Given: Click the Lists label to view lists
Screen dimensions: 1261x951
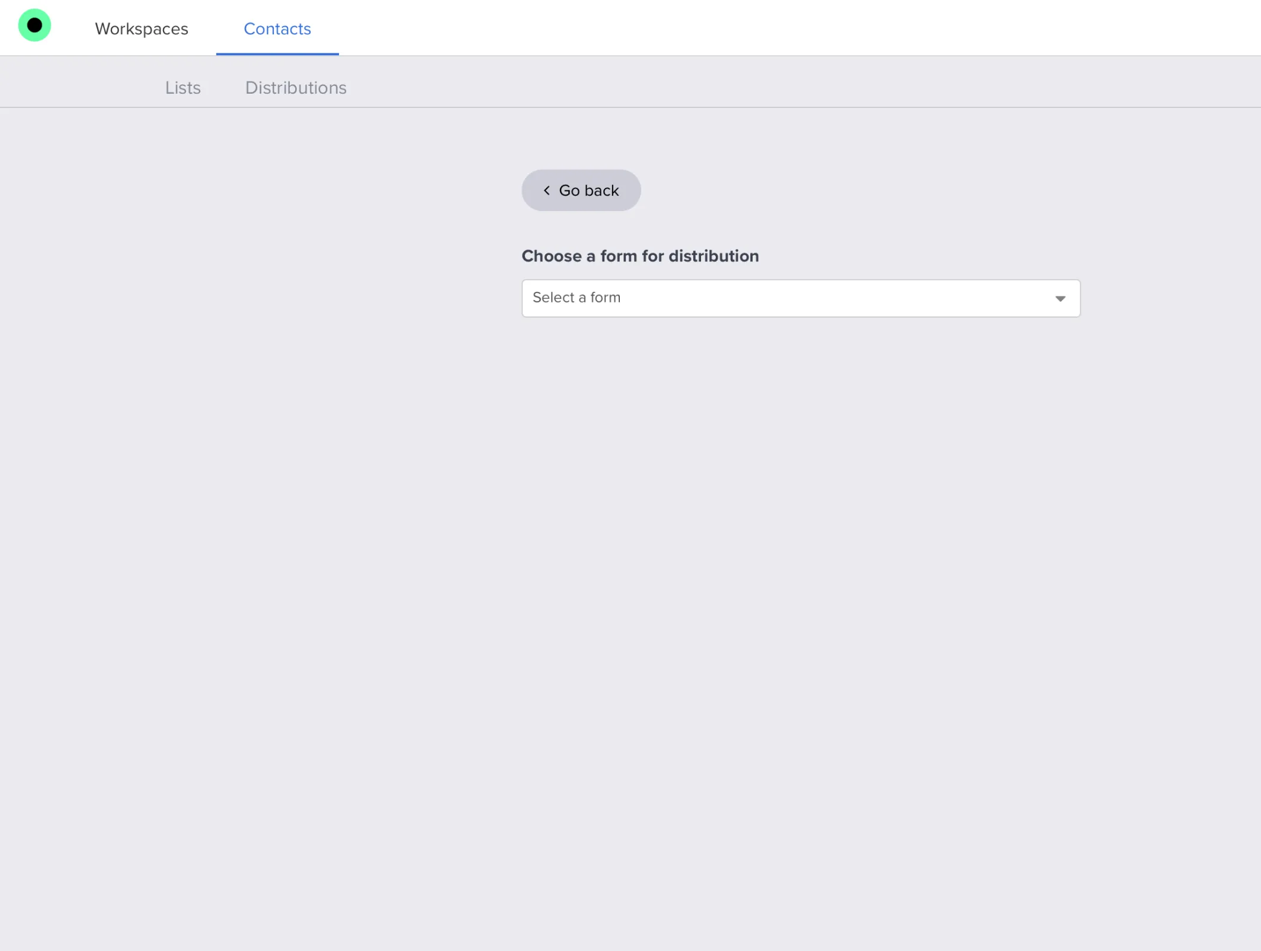Looking at the screenshot, I should pos(183,88).
